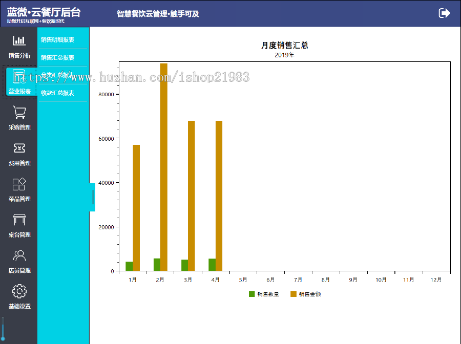This screenshot has width=461, height=344.
Task: Choose 分类汇总报表 report entry
Action: click(58, 75)
